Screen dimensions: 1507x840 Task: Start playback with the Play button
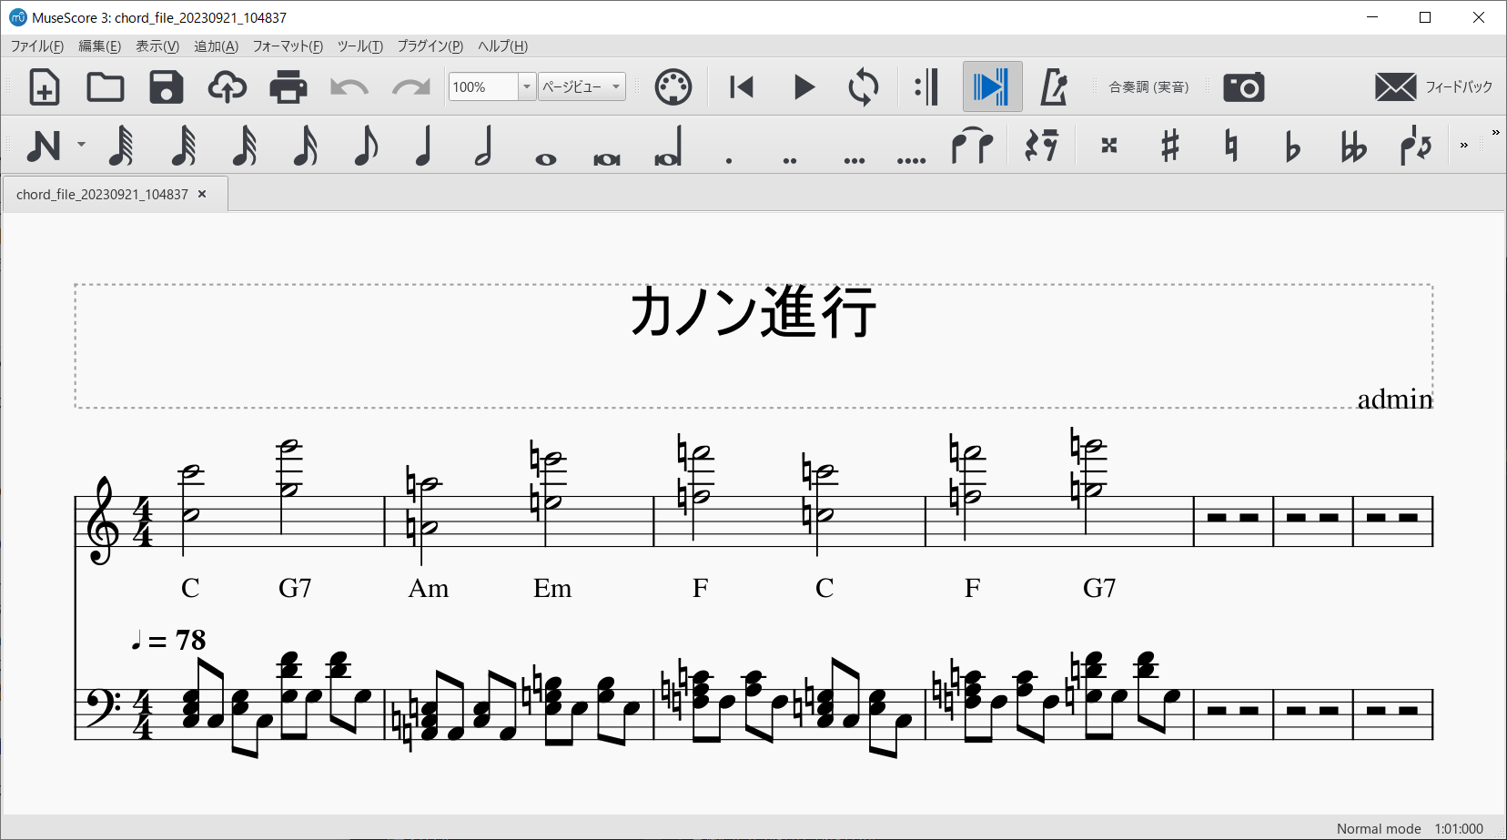point(804,87)
